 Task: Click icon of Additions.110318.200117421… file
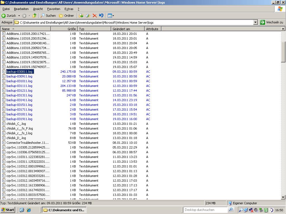(x=4, y=34)
